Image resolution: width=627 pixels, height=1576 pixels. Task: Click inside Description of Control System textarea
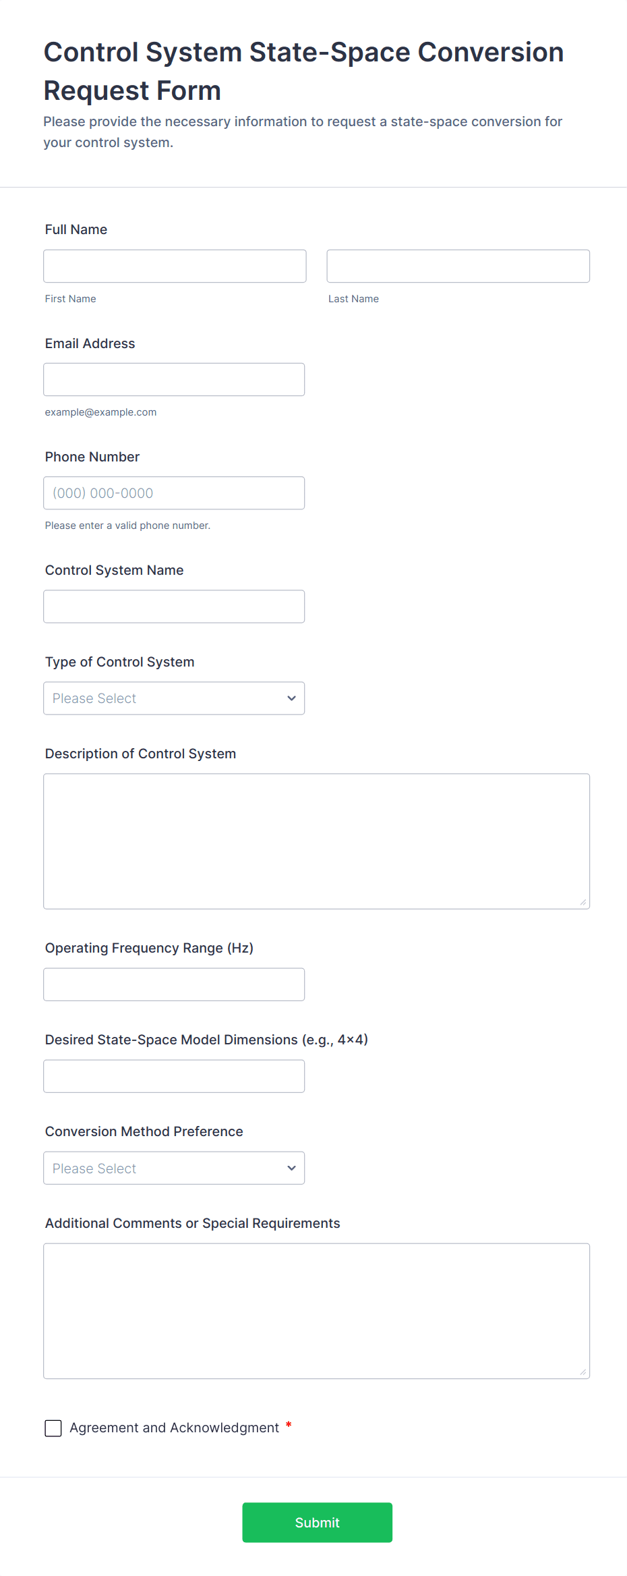[316, 841]
